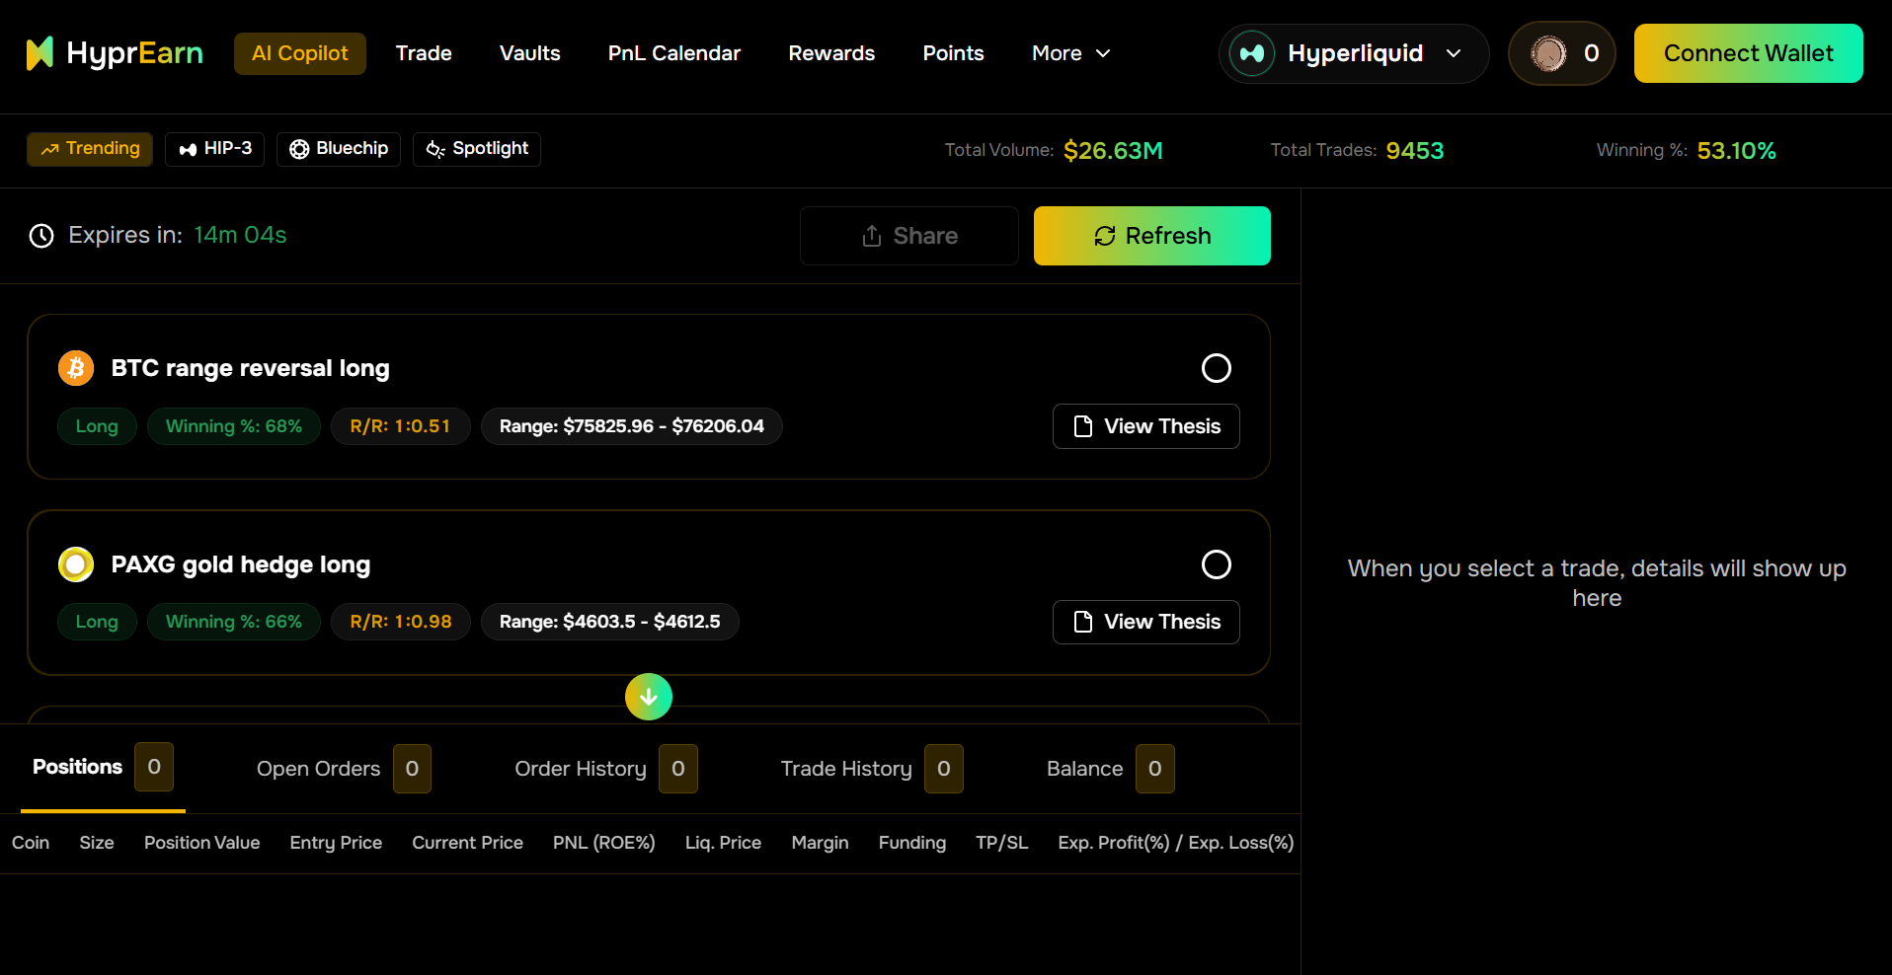Screen dimensions: 1892x975
Task: Click the Hyperliquid network logo icon
Action: click(x=1252, y=53)
